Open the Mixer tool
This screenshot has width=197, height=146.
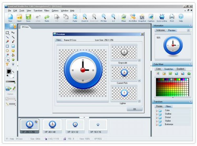coord(124,18)
